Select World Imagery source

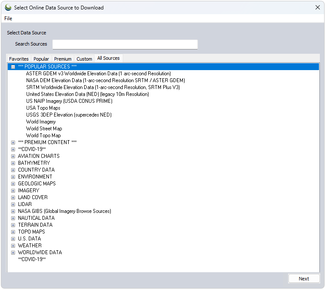(41, 122)
